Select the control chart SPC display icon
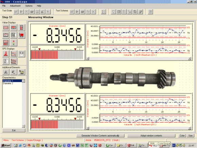Viewport: 197px width, 148px height. pos(14,54)
